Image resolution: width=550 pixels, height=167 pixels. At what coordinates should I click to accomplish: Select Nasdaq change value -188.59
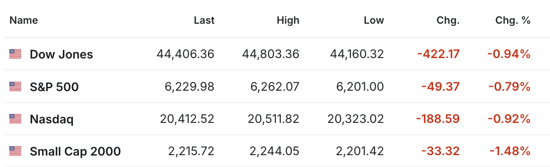tap(438, 119)
